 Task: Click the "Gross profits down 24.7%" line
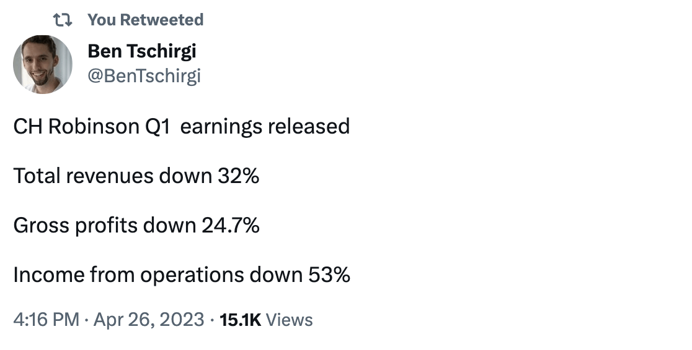pyautogui.click(x=136, y=226)
